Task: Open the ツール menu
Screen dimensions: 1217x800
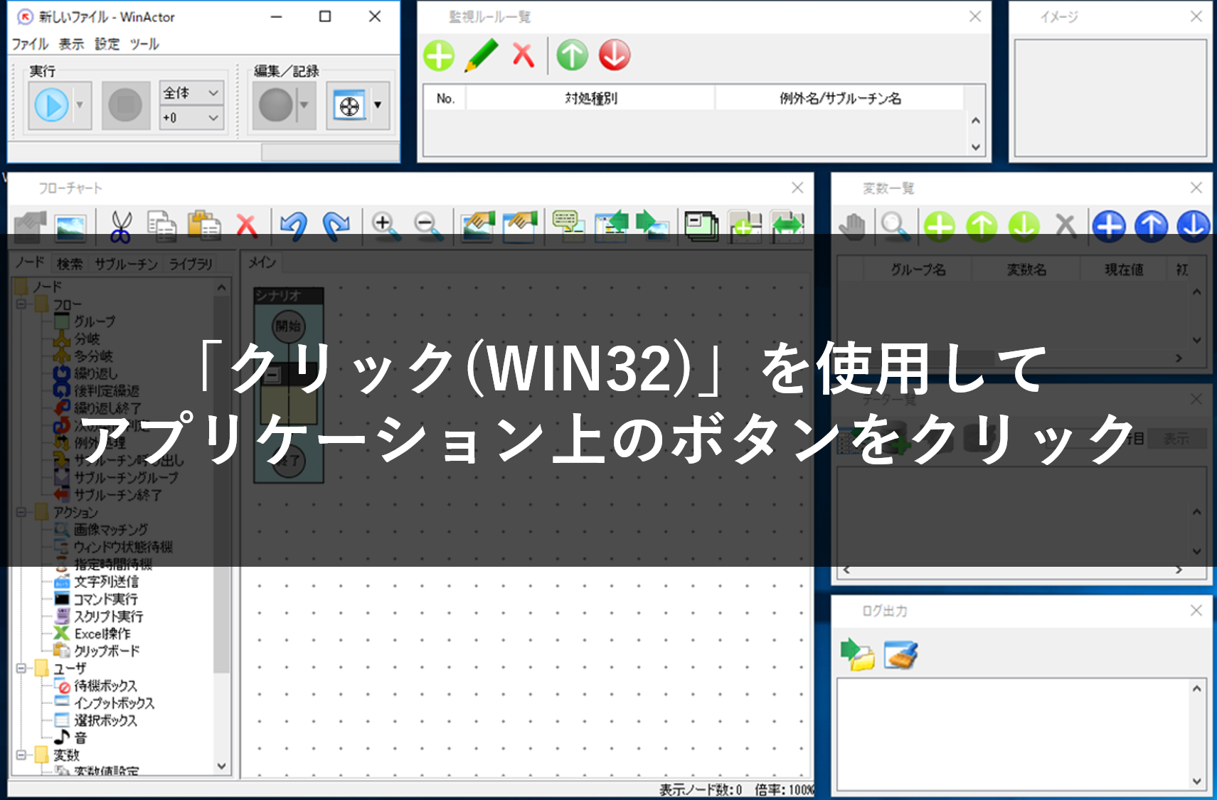Action: click(x=144, y=44)
